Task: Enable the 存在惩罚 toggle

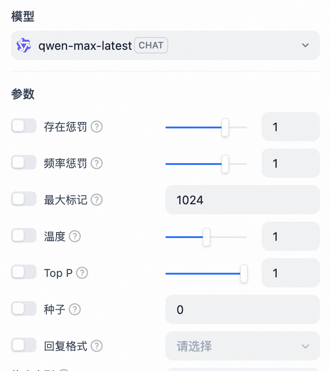Action: point(24,126)
